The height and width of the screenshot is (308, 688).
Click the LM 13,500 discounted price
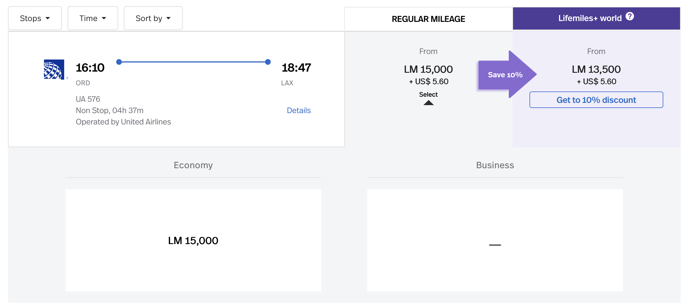(596, 69)
